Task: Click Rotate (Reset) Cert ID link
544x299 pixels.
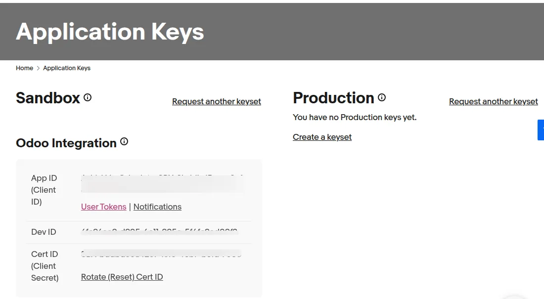Action: click(122, 277)
